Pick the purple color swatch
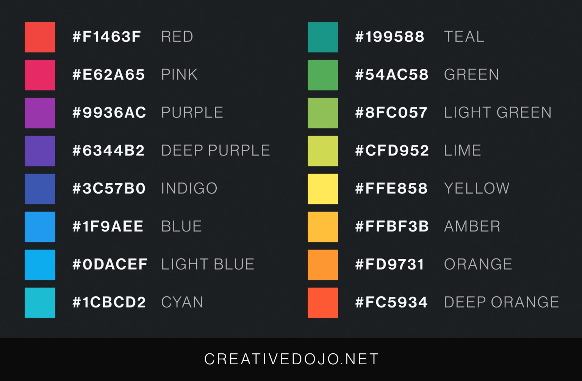Image resolution: width=582 pixels, height=381 pixels. (x=40, y=113)
